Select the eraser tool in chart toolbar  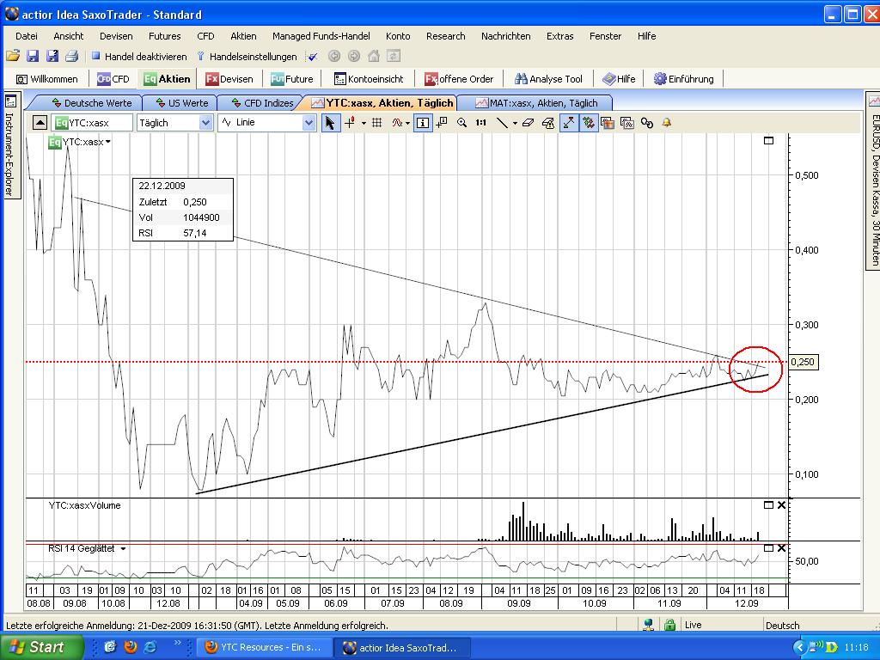(529, 123)
